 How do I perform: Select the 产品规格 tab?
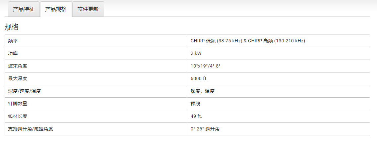pos(56,9)
